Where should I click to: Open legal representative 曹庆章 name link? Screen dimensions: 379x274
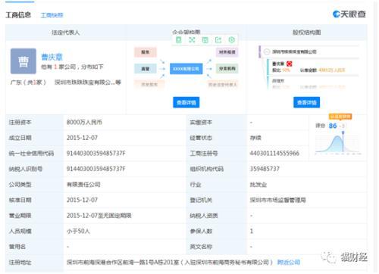52,57
